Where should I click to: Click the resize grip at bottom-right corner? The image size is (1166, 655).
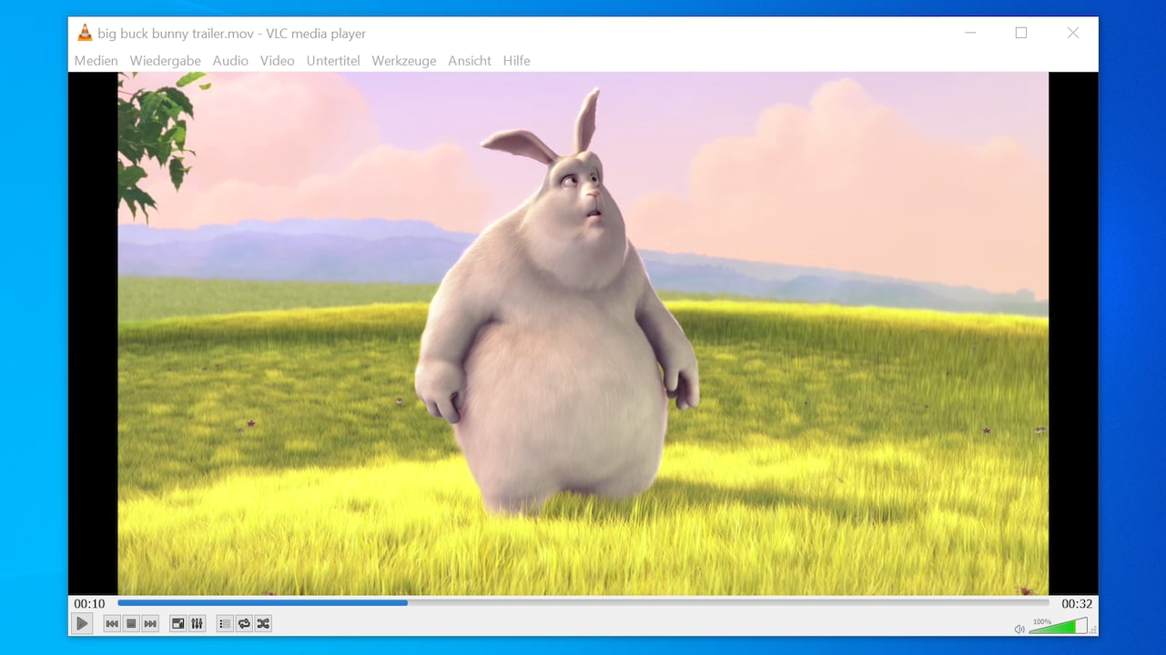(x=1092, y=628)
